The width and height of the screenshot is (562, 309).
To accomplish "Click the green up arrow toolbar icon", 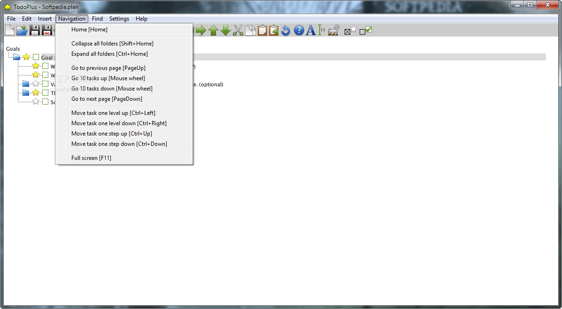I will [213, 30].
